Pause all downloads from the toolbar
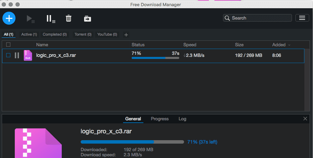The image size is (313, 158). [50, 19]
